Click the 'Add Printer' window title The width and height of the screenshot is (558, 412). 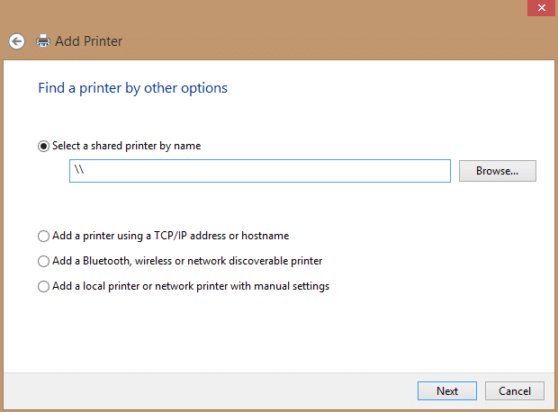pyautogui.click(x=88, y=41)
